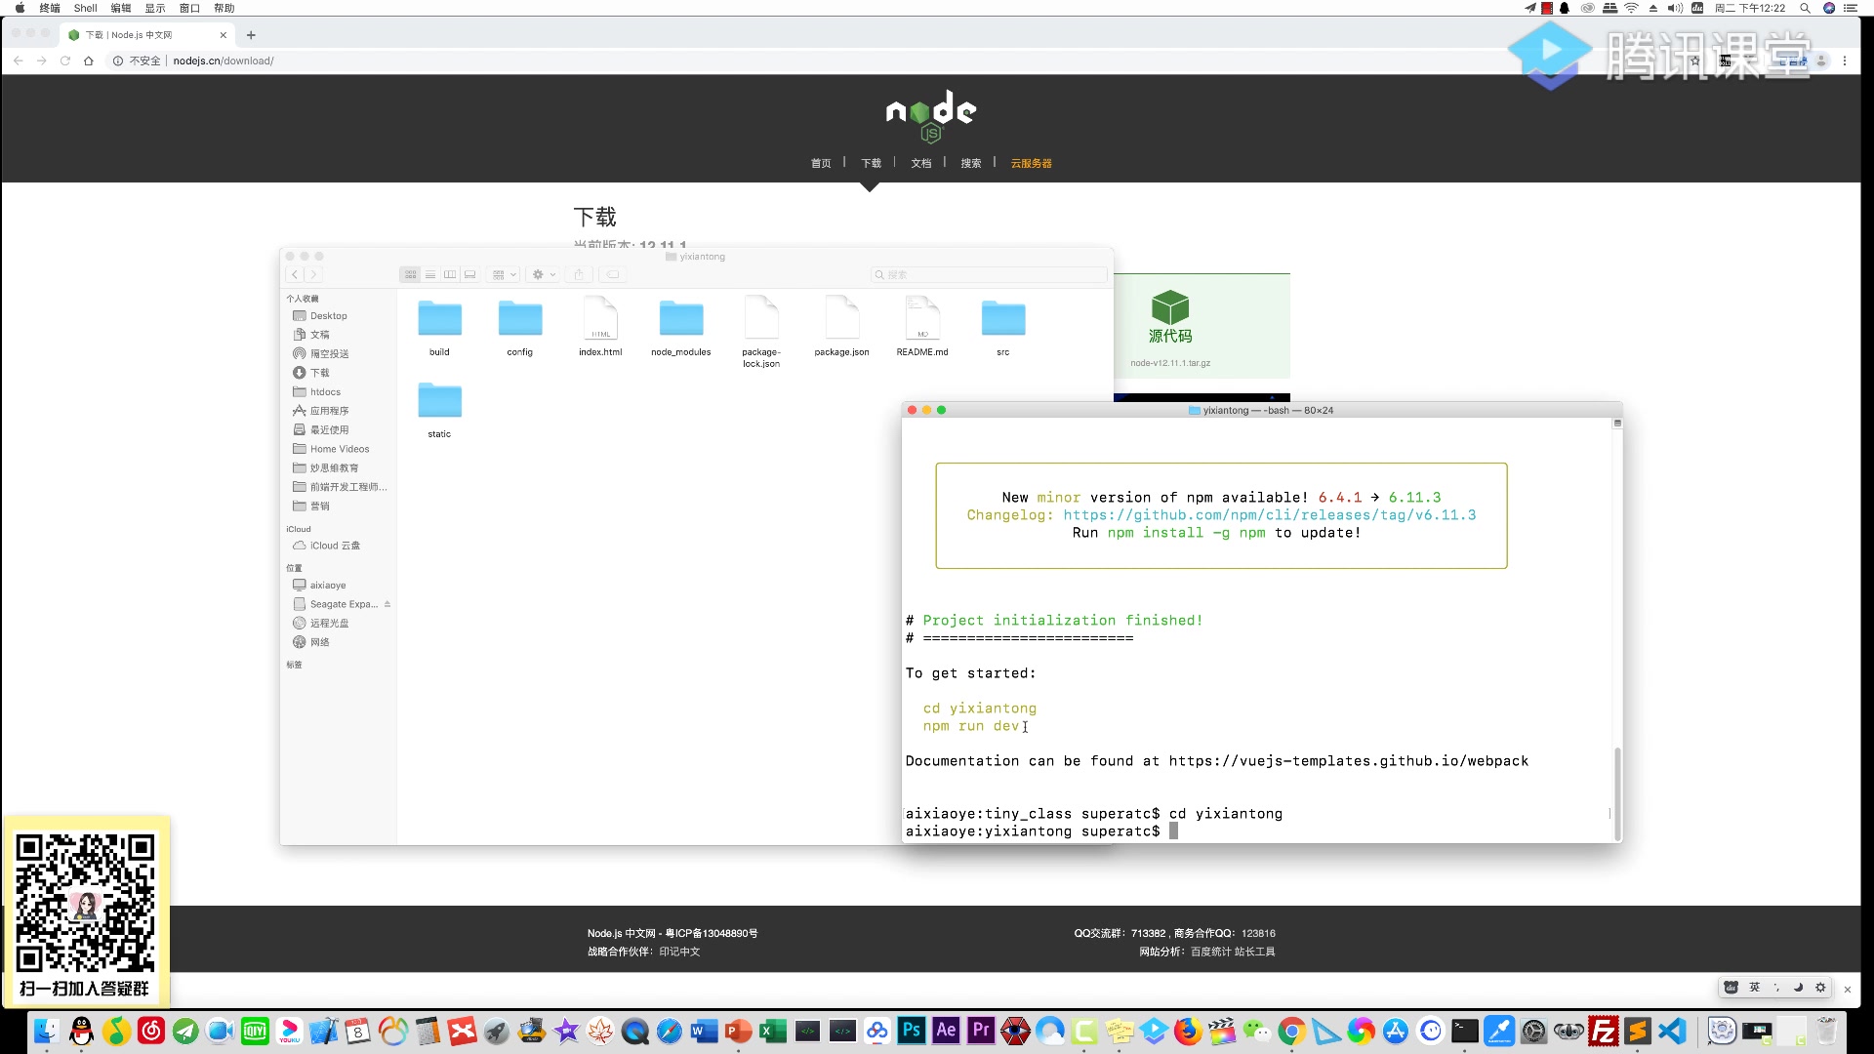1874x1054 pixels.
Task: Open iQIYI from the Dock
Action: (x=255, y=1031)
